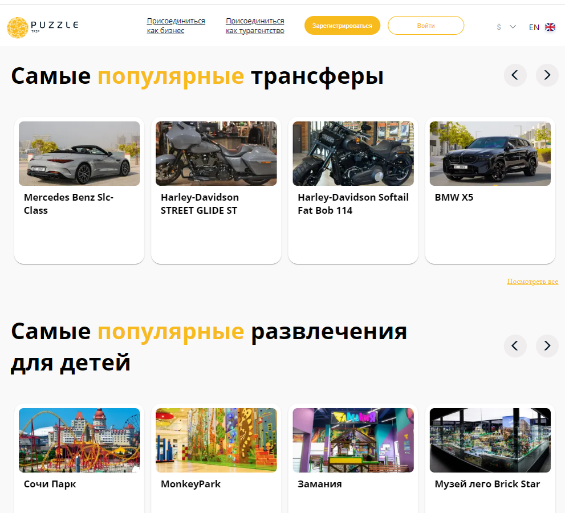The height and width of the screenshot is (513, 565).
Task: Open 'Присоединиться как бизнес' link
Action: 176,26
